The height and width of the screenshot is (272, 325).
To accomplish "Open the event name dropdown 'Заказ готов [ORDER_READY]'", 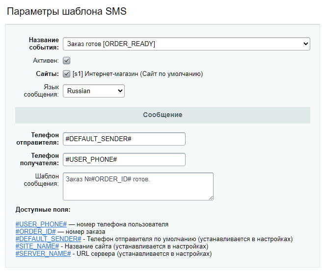I will pyautogui.click(x=186, y=44).
